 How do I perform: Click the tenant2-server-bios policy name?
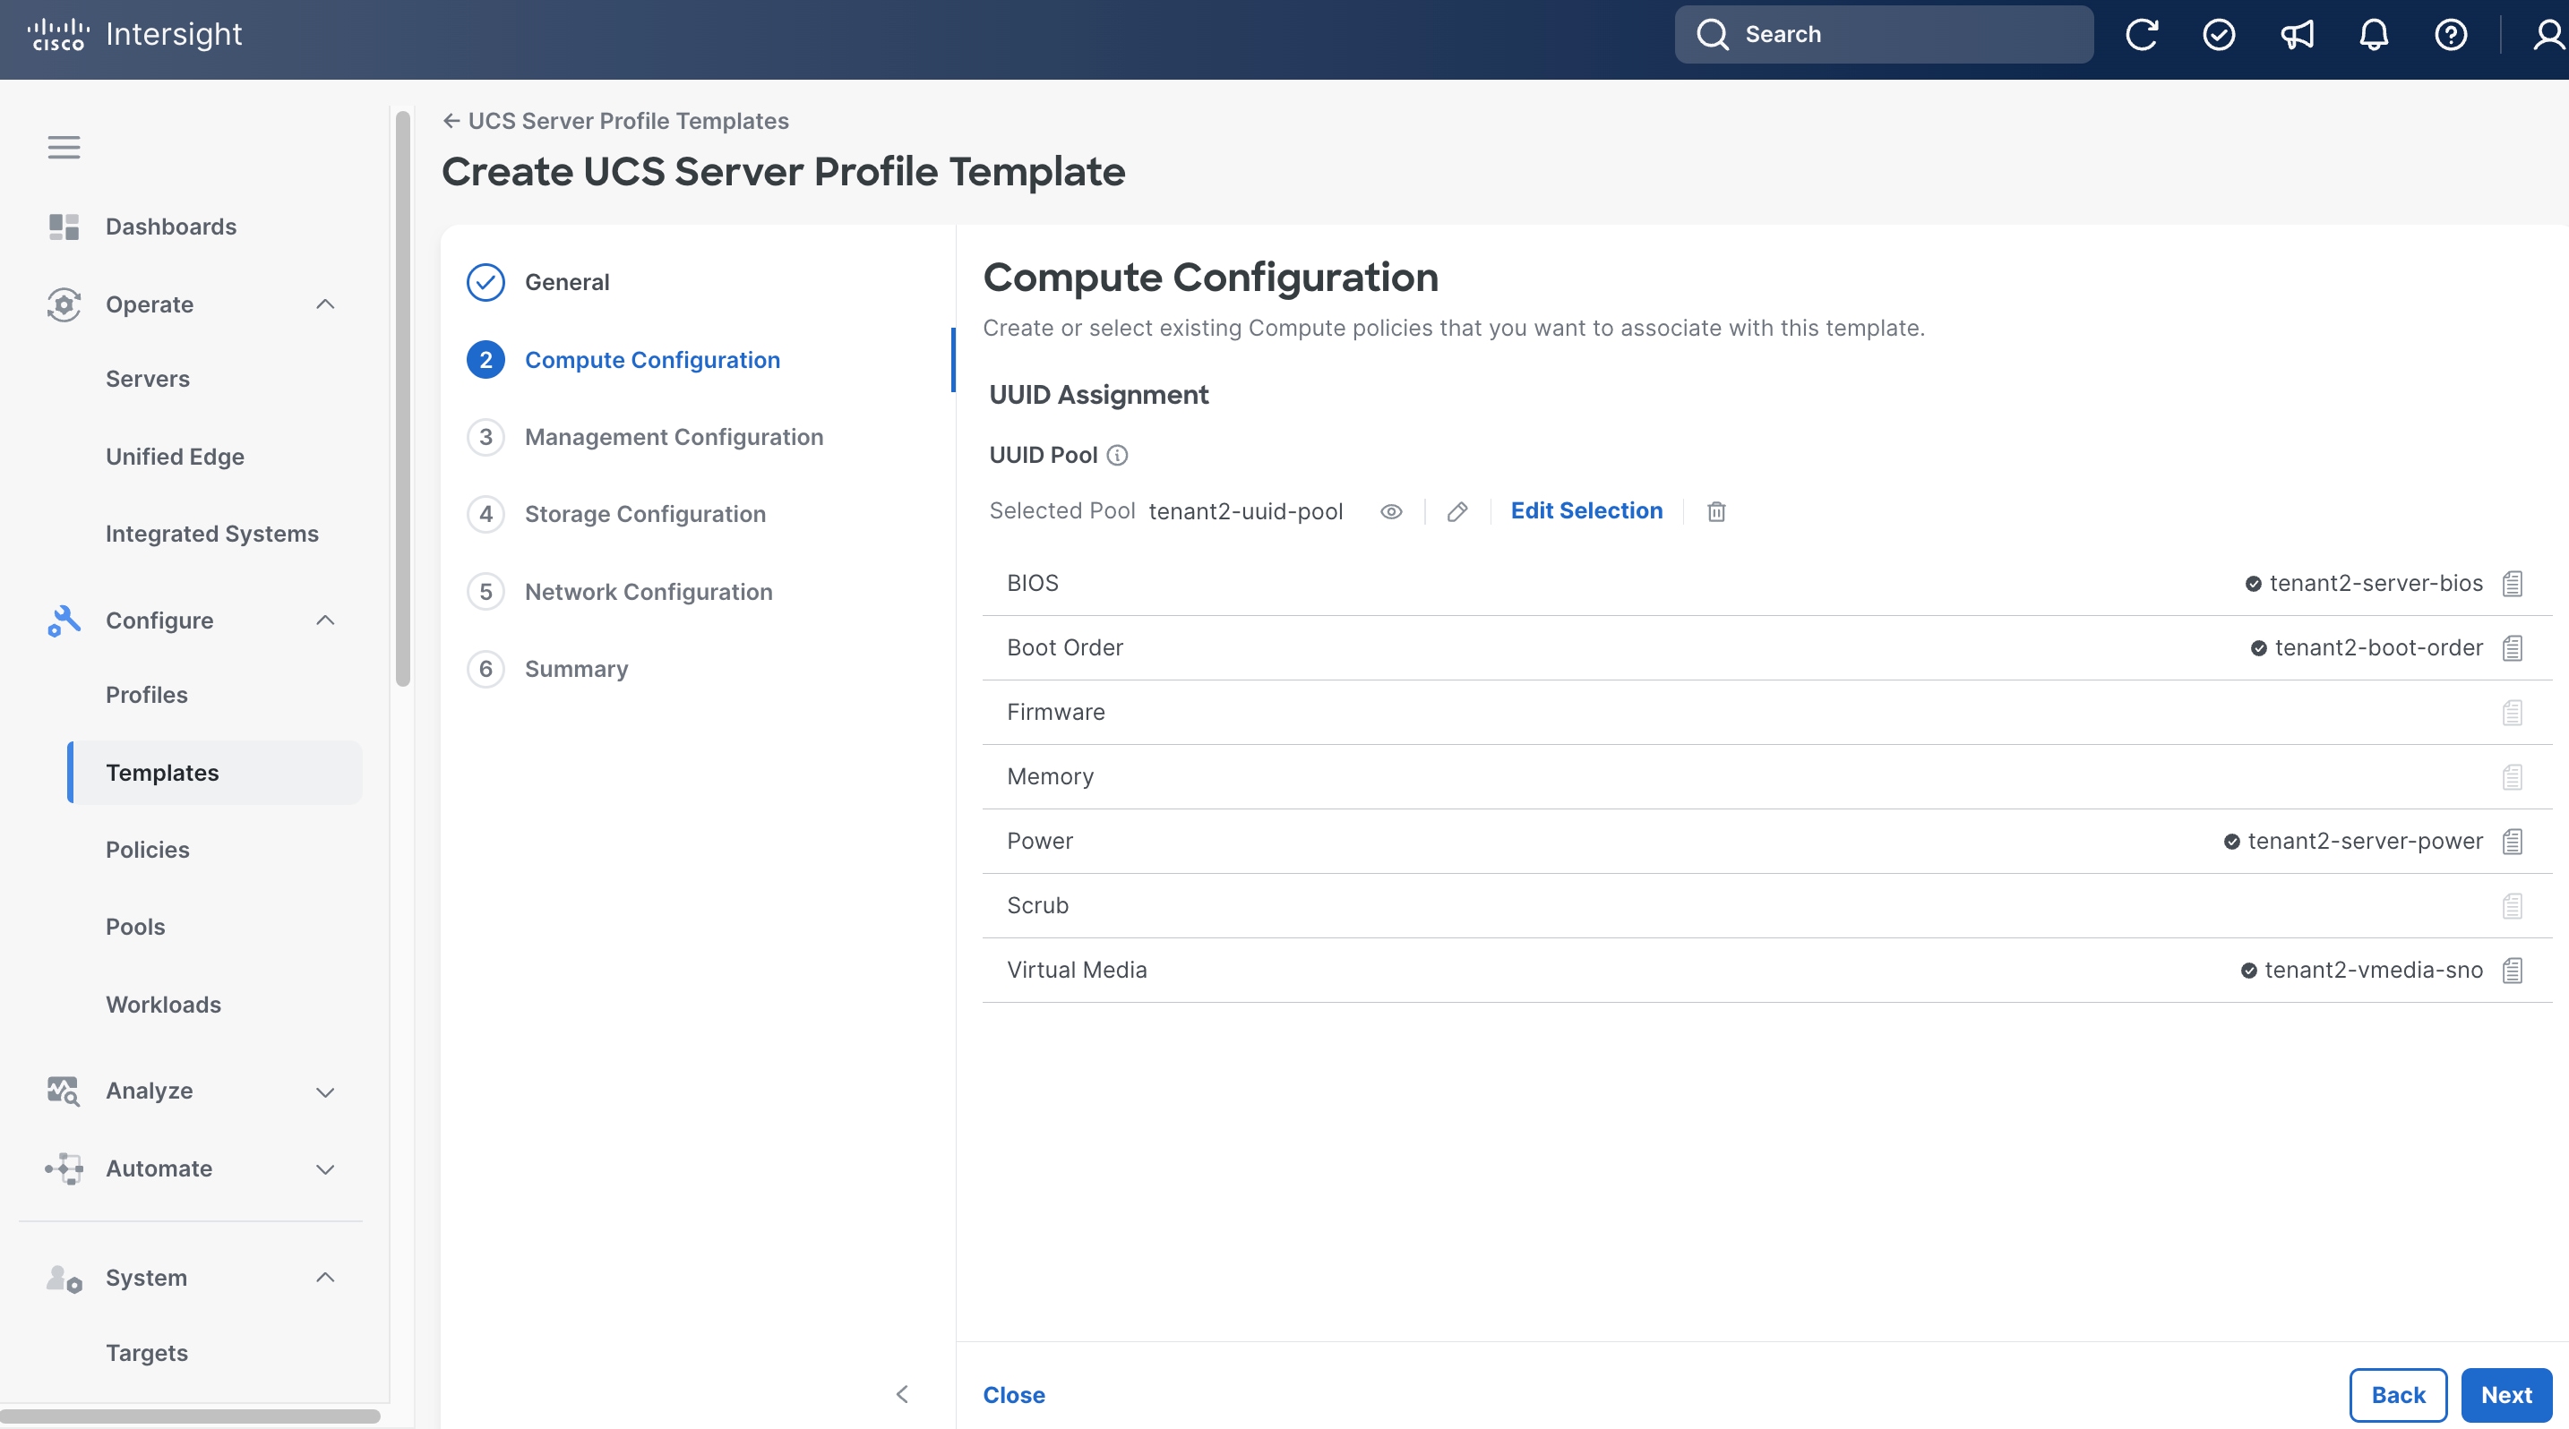[2376, 583]
